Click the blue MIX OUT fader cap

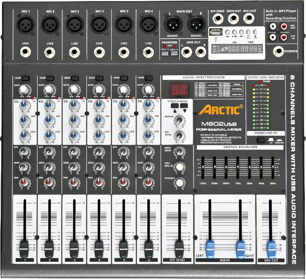point(272,250)
